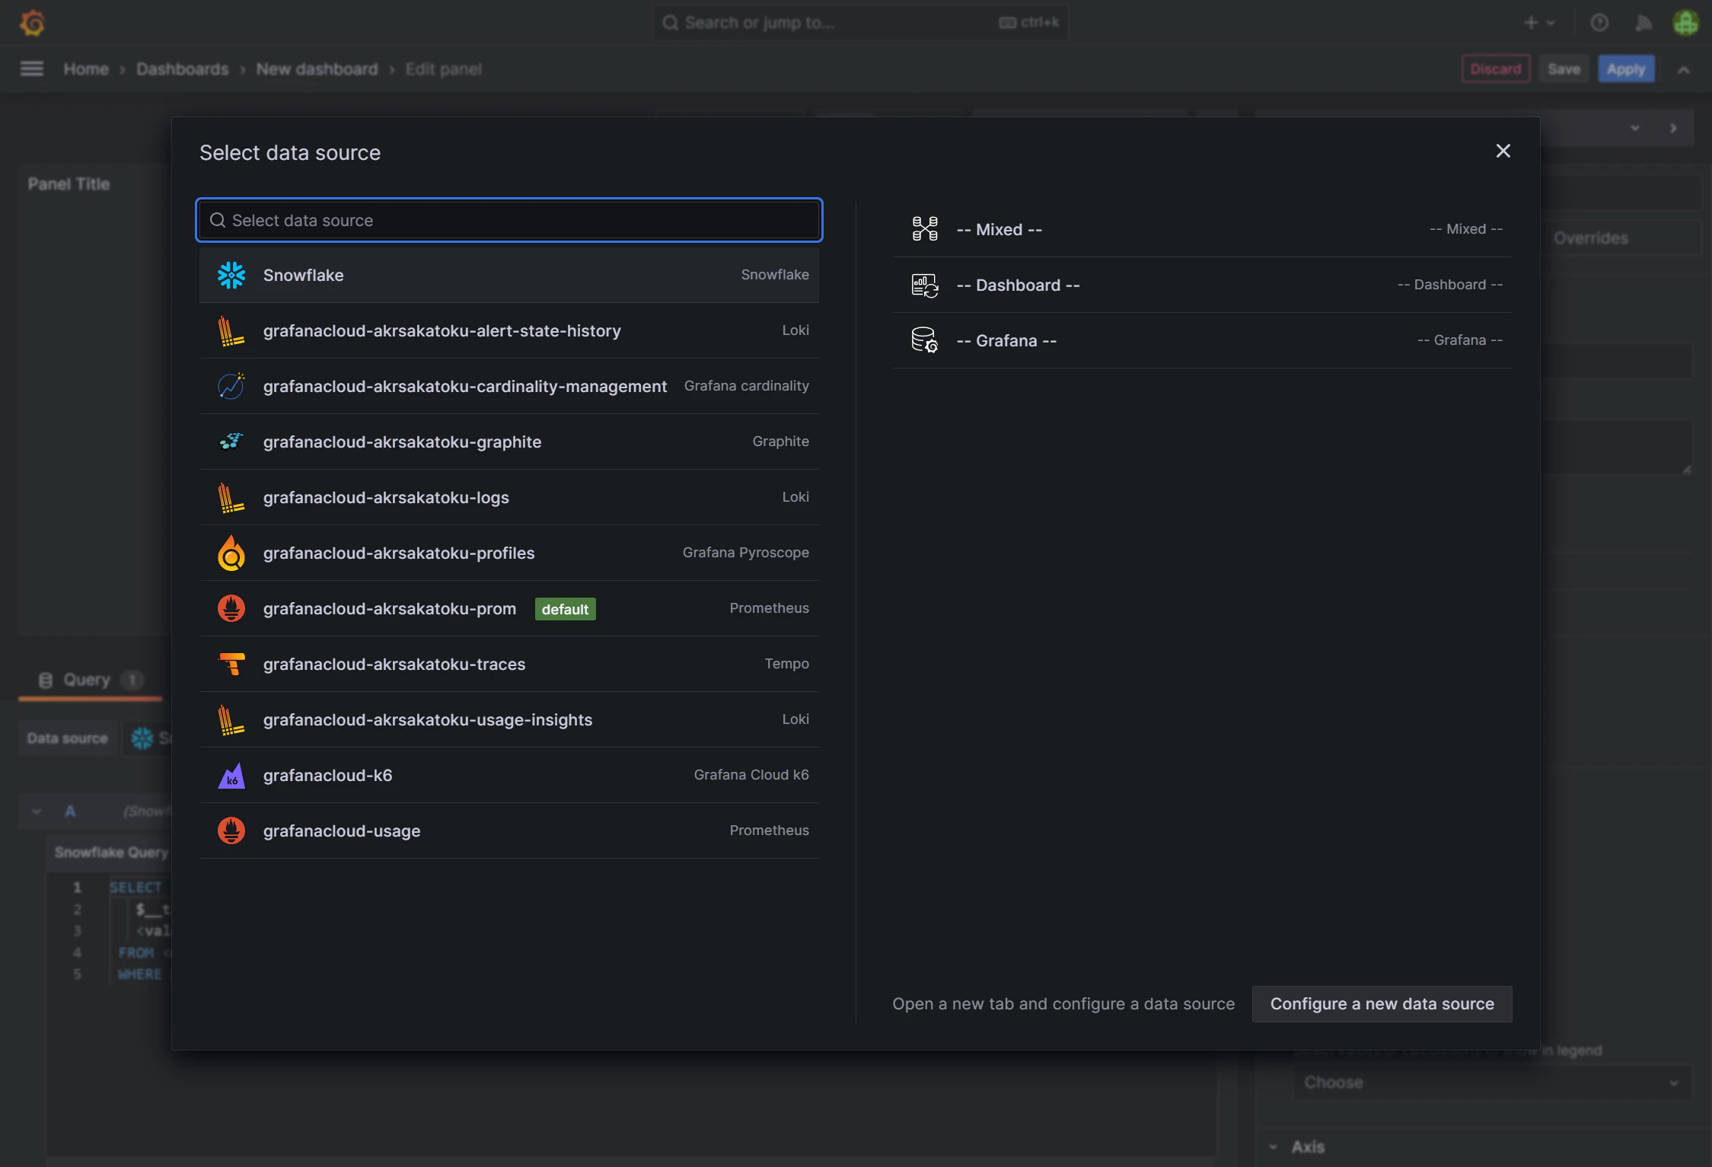Expand the plus add-new dropdown

[x=1538, y=23]
